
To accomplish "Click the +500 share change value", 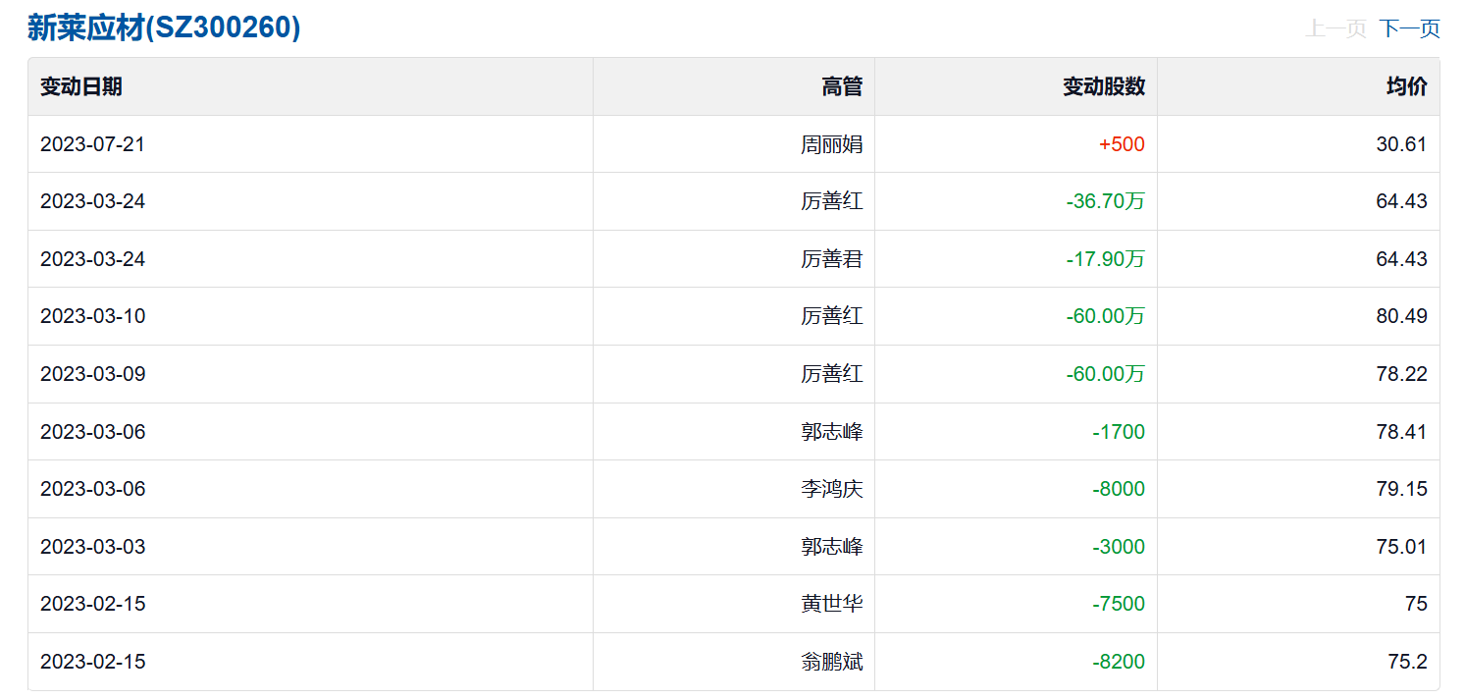I will click(1122, 144).
